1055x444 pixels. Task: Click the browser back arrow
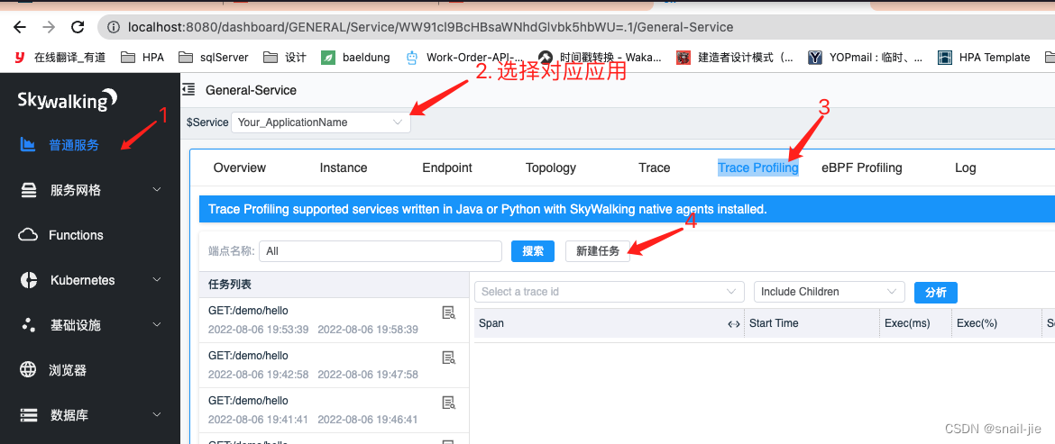pyautogui.click(x=20, y=28)
